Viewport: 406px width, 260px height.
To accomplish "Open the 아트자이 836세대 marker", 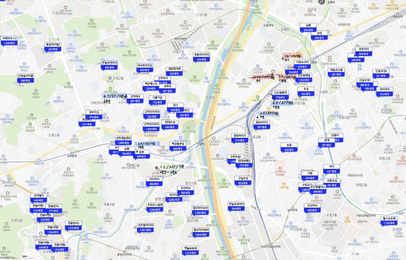I will 364,52.
